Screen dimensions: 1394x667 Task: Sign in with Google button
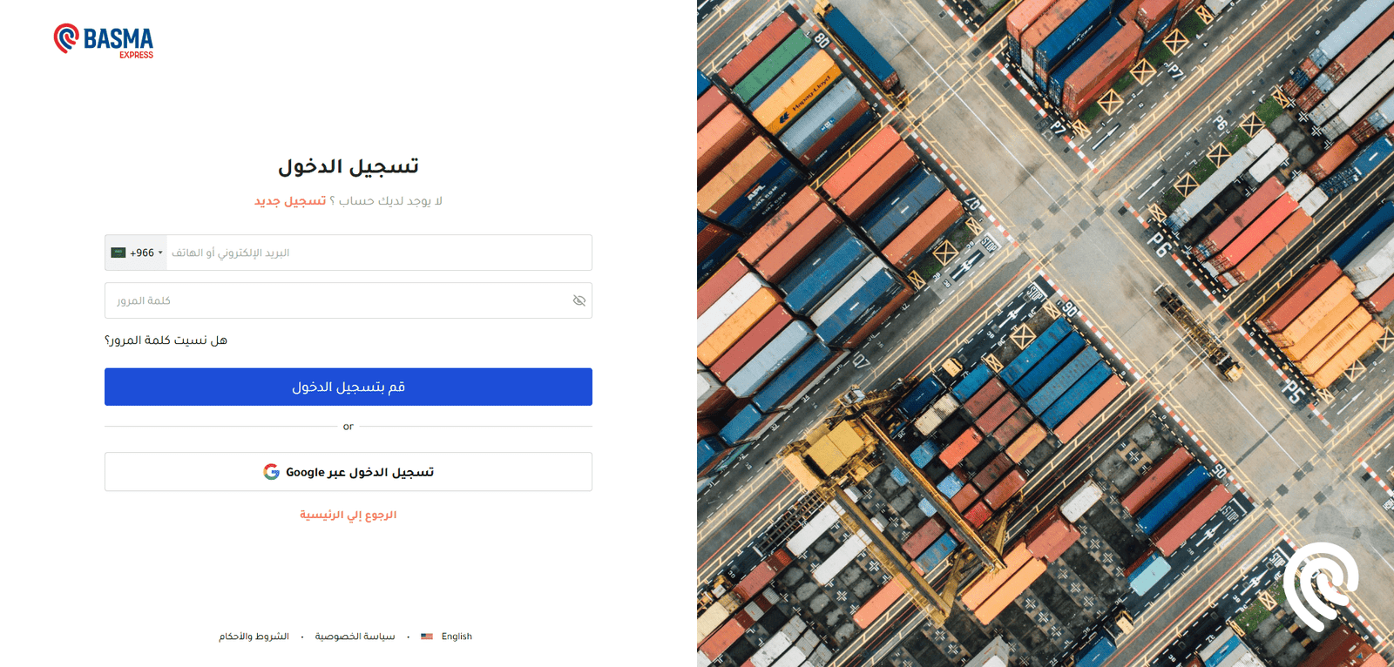348,472
